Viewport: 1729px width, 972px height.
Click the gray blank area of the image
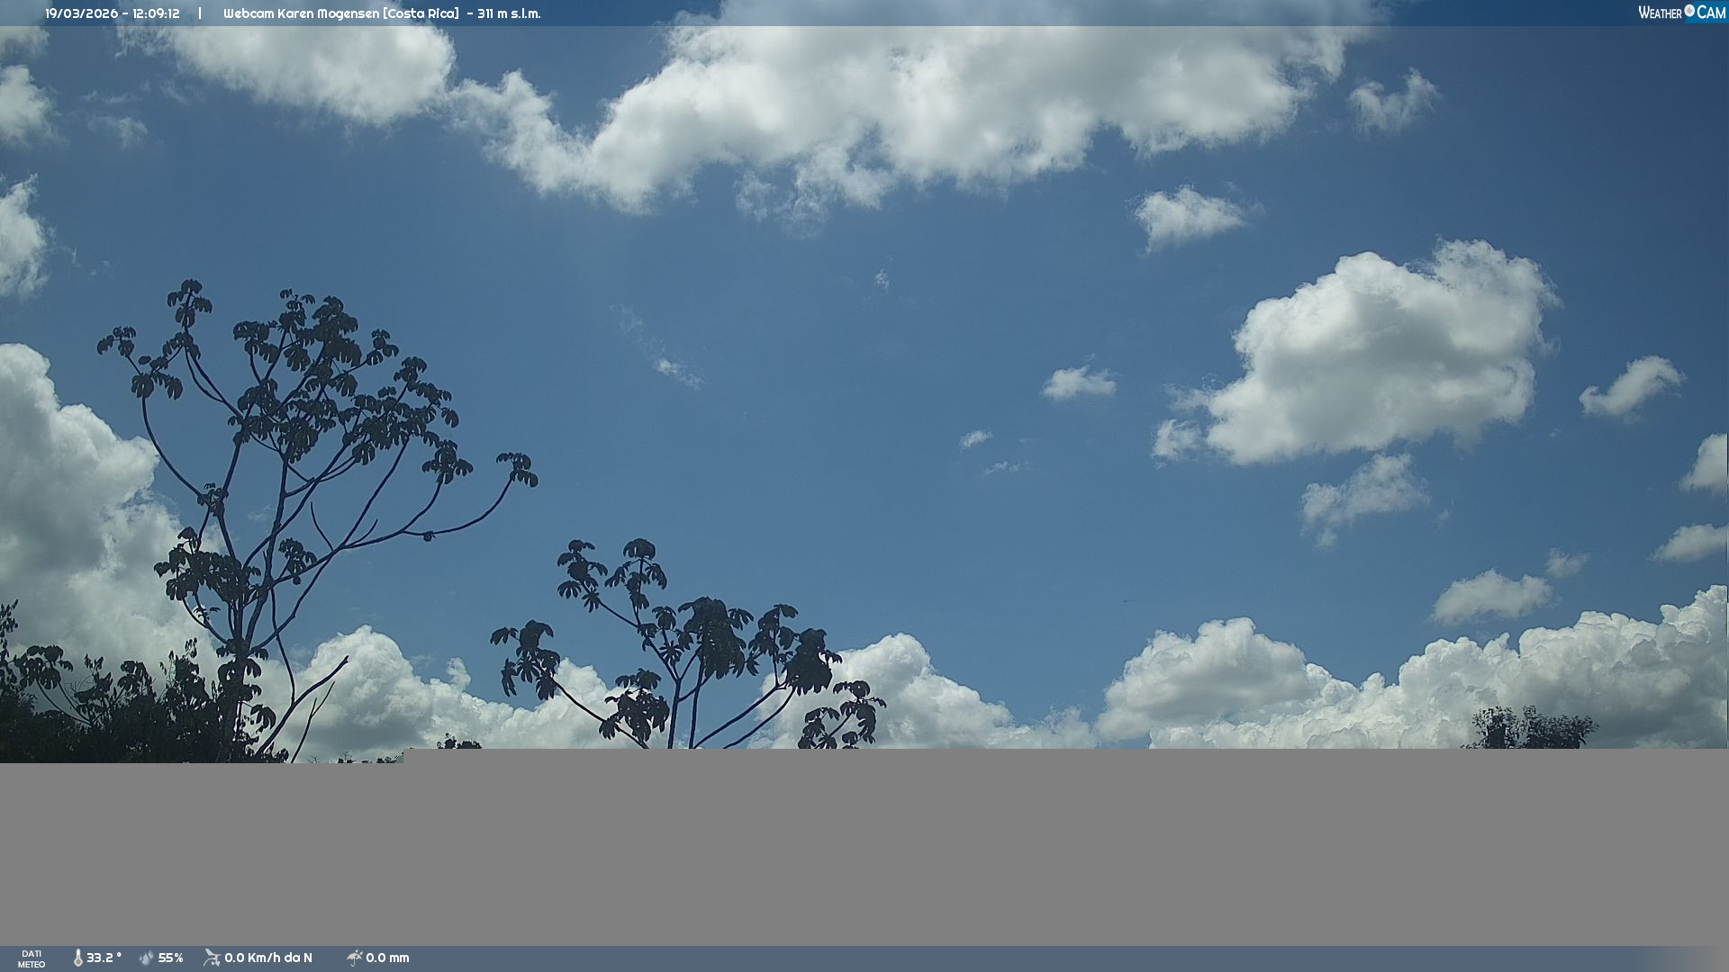tap(864, 846)
